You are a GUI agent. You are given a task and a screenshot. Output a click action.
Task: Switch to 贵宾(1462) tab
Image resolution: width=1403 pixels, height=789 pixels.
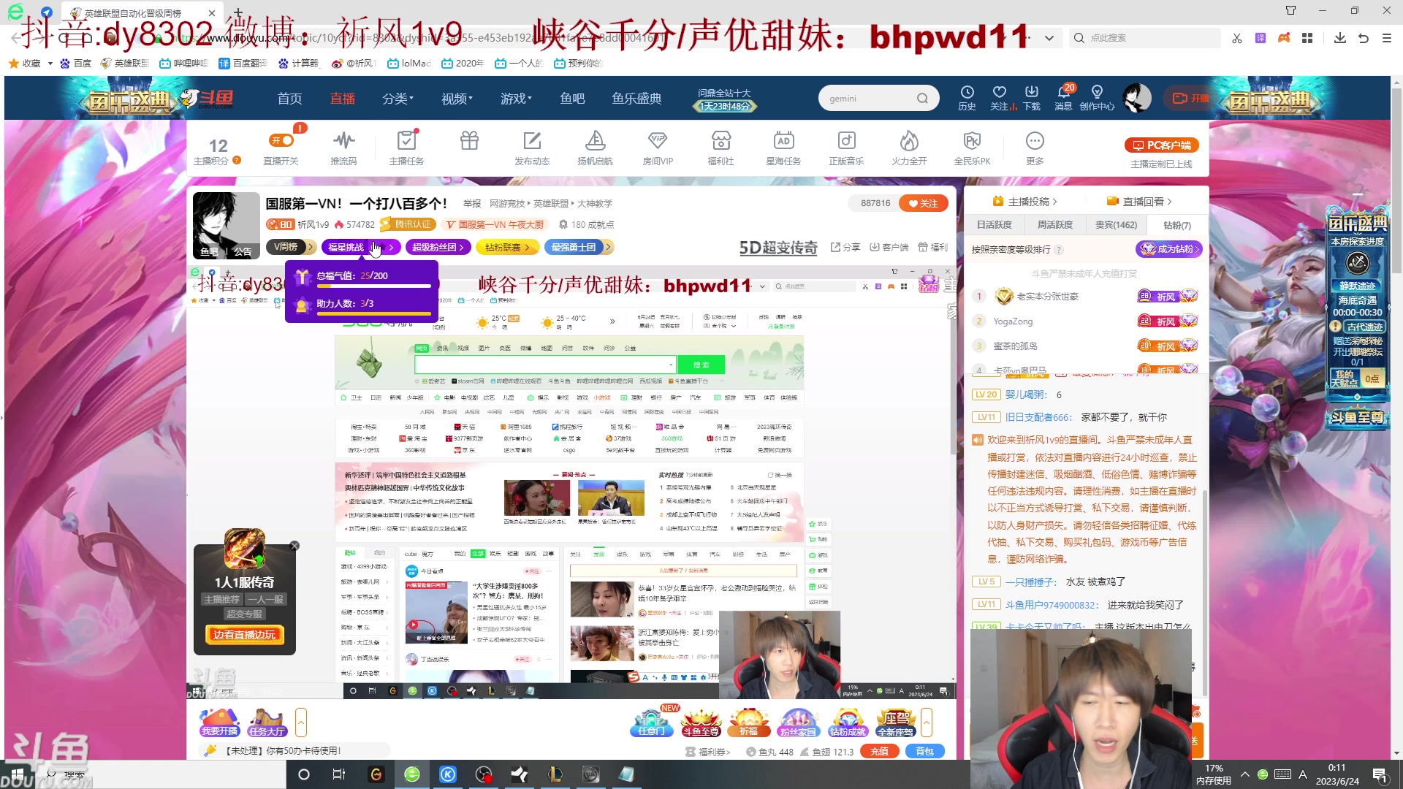1116,225
